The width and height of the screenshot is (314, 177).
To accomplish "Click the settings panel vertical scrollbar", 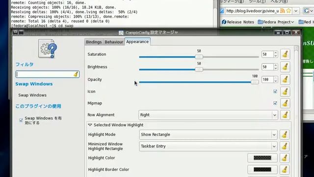I will pyautogui.click(x=296, y=112).
